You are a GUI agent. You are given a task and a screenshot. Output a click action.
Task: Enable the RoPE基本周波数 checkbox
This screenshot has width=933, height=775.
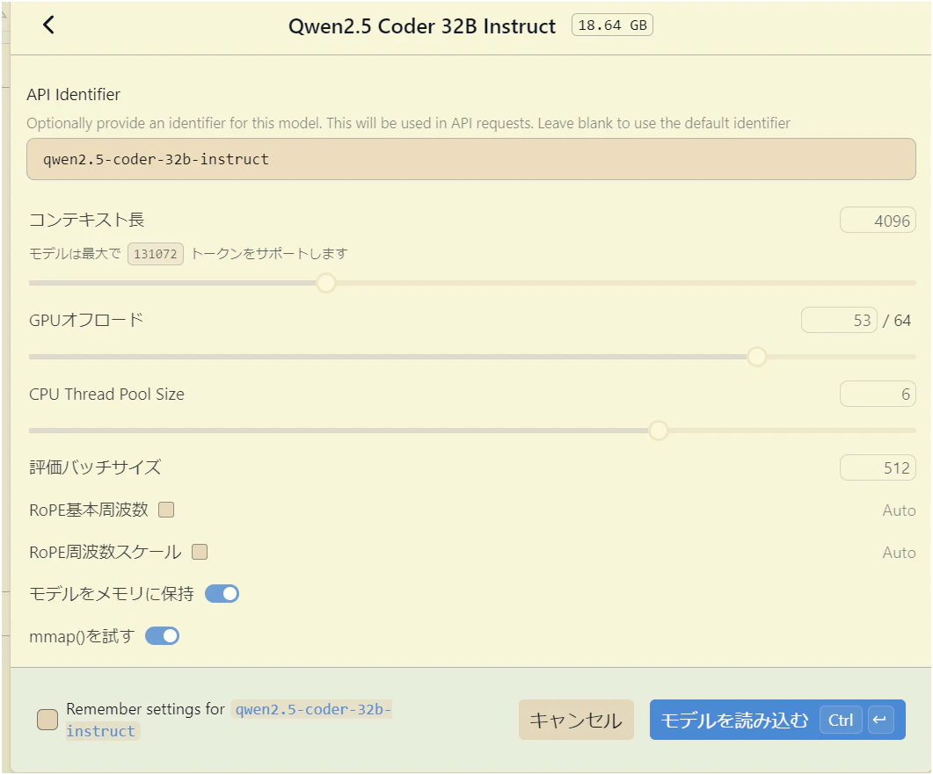coord(166,510)
